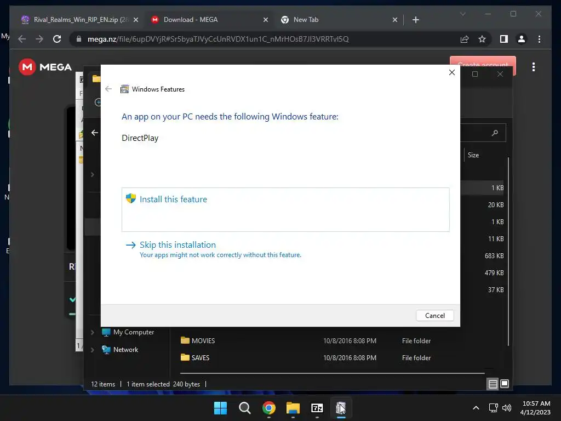Click the 11 KB size cell
The height and width of the screenshot is (421, 561).
pos(495,239)
